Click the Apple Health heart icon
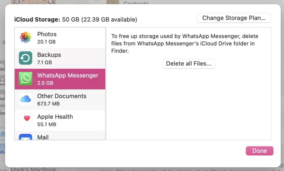The width and height of the screenshot is (284, 171). point(26,120)
